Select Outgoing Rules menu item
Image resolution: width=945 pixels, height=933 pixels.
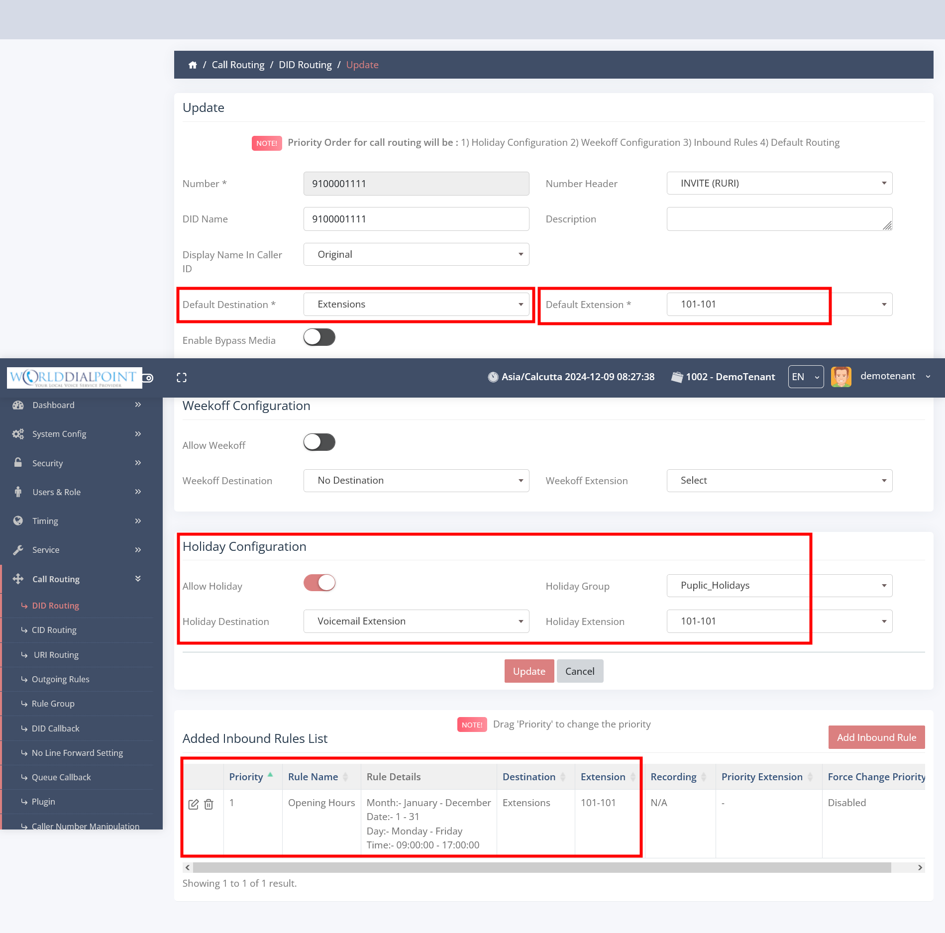[61, 679]
